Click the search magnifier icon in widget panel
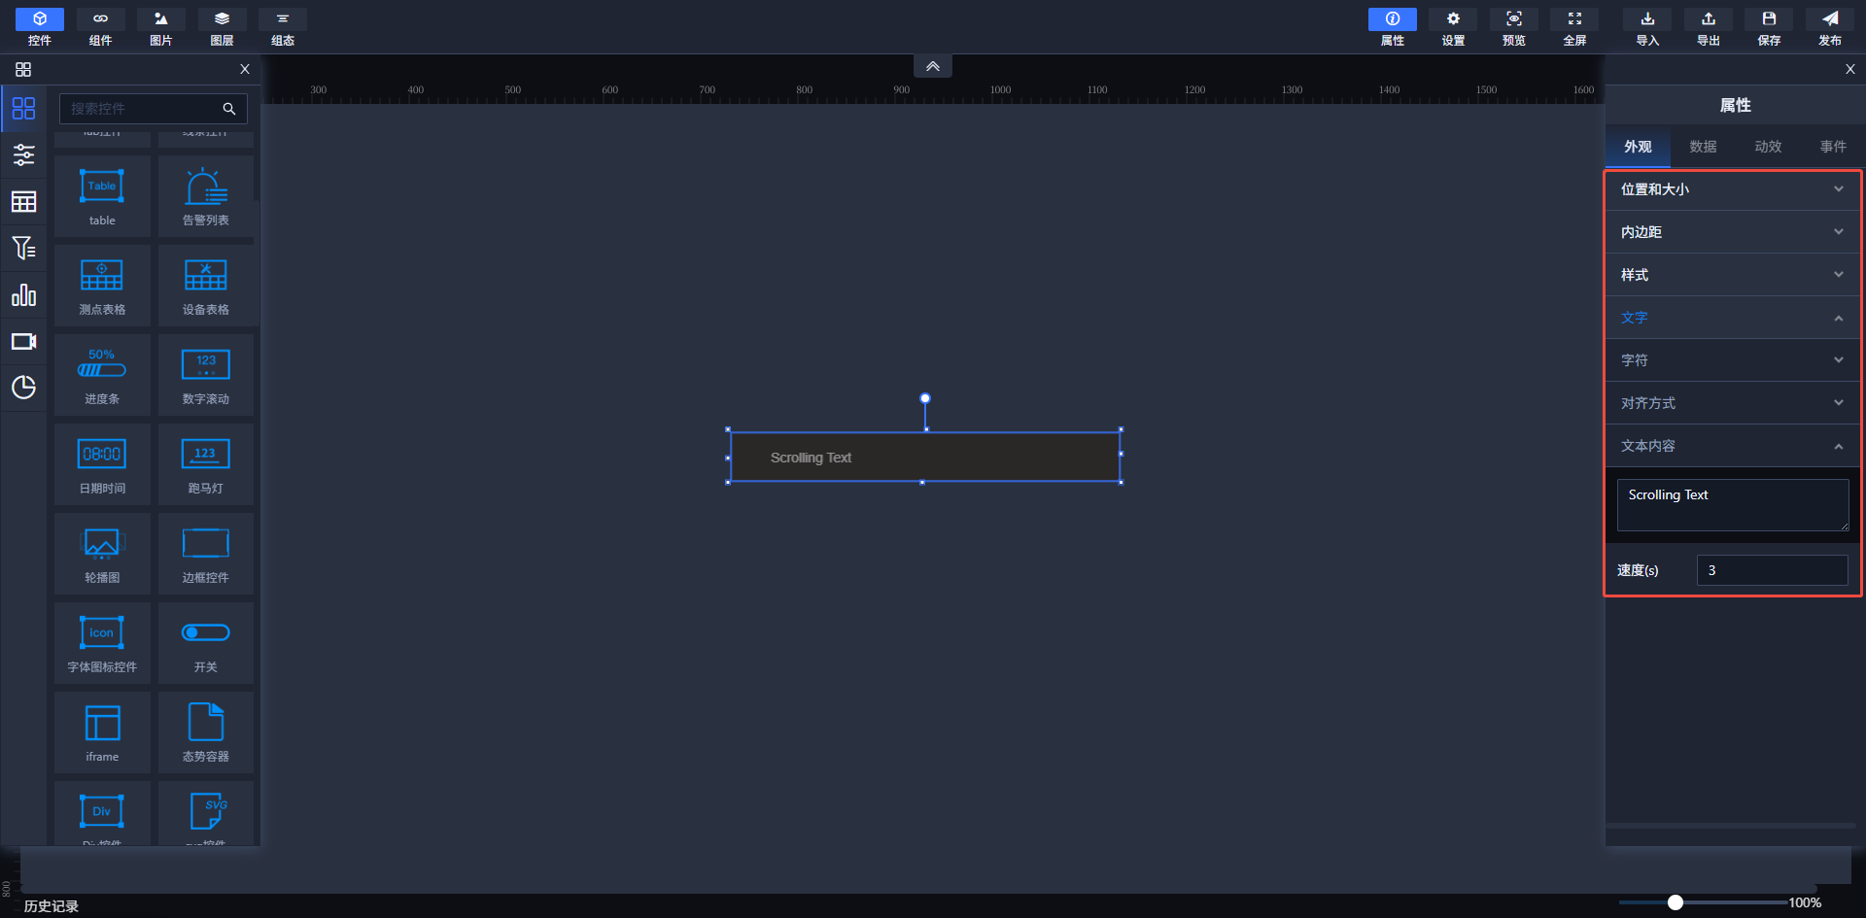Viewport: 1866px width, 918px height. coord(229,109)
